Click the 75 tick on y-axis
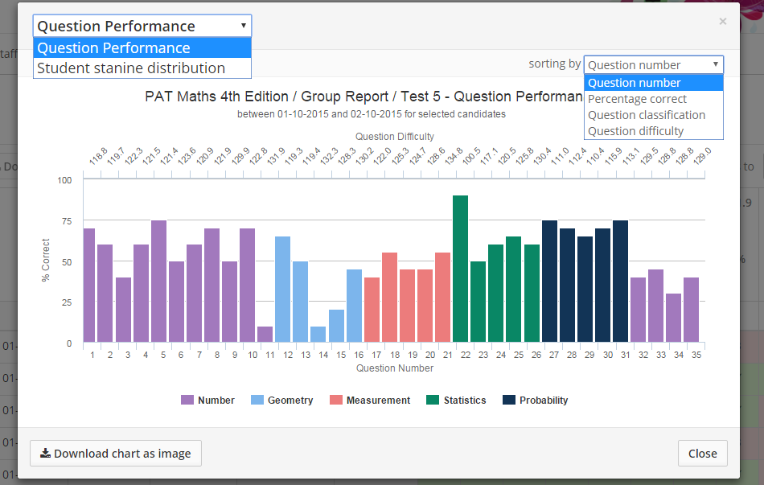This screenshot has height=485, width=764. tap(67, 221)
